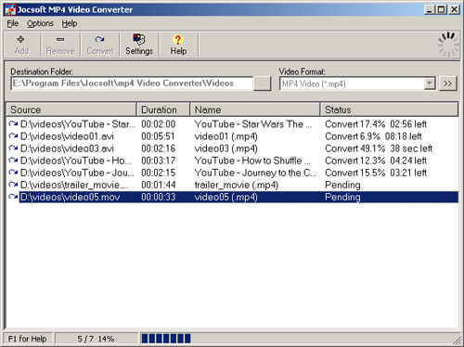Click the Destination Folder path field

click(132, 84)
